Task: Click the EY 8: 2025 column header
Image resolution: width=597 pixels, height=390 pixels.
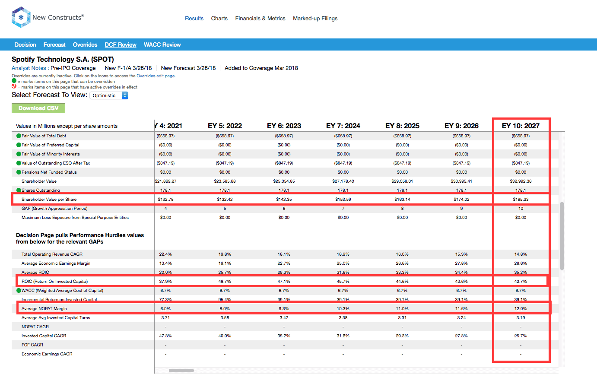Action: pos(402,126)
